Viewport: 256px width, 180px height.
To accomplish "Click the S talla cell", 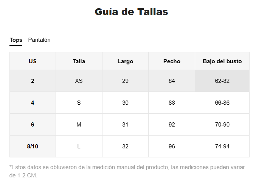I will [x=79, y=103].
